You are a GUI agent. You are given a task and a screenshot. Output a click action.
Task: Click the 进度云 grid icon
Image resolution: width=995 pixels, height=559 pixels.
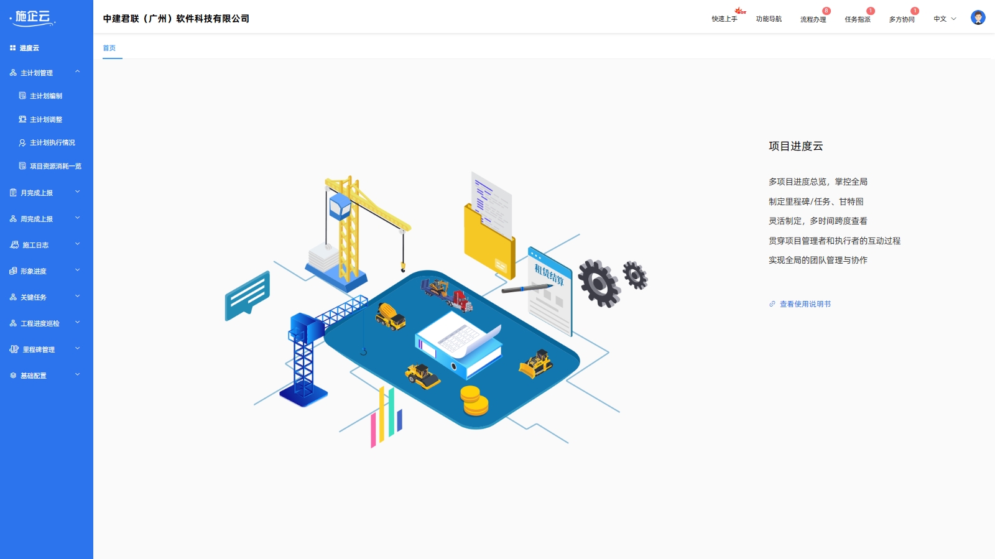click(x=12, y=48)
